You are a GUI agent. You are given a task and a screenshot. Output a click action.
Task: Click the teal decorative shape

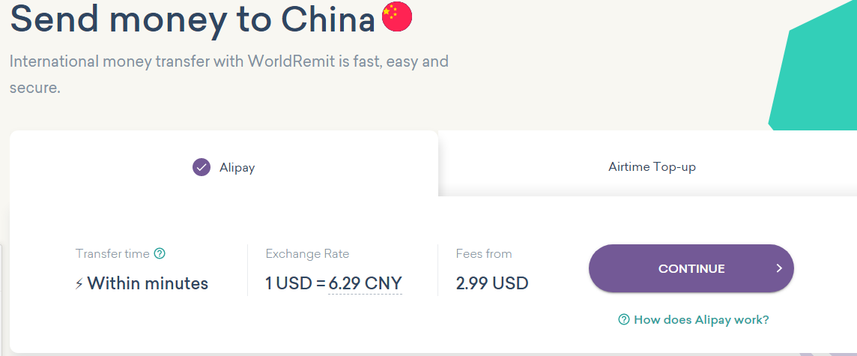click(817, 75)
